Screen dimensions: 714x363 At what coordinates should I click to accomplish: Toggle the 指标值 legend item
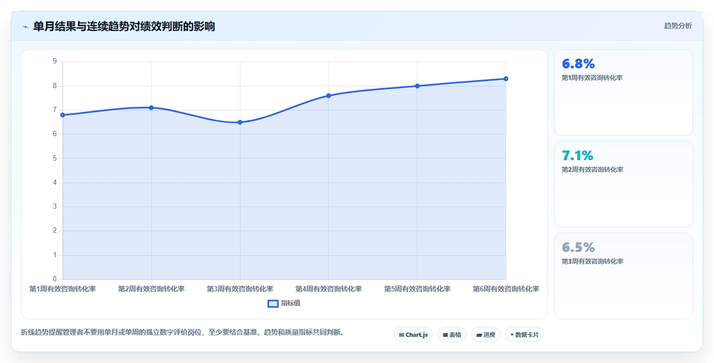point(284,303)
